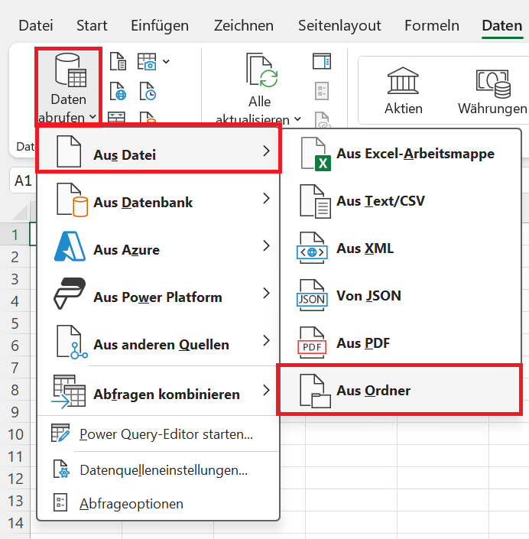Click the Select All corner triangle
This screenshot has width=529, height=539.
pos(21,213)
